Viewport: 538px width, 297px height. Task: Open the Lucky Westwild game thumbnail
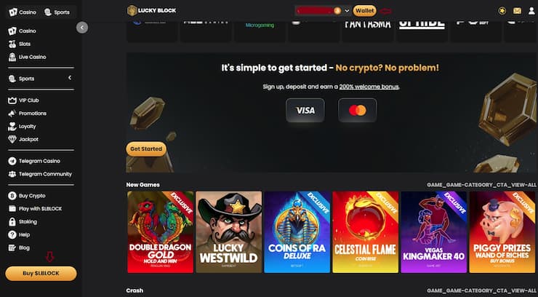click(x=228, y=232)
